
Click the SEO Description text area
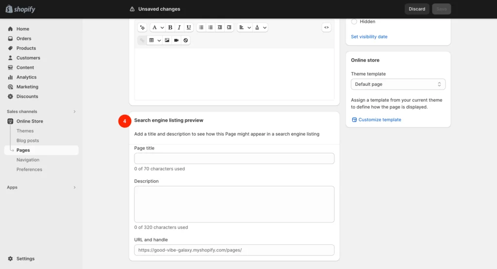234,204
